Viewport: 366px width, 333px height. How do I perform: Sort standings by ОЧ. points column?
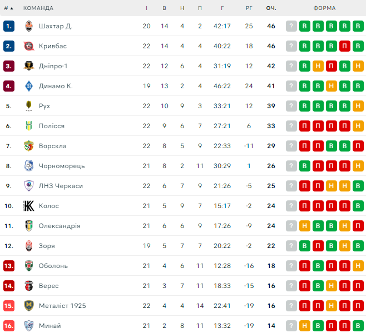pos(271,8)
